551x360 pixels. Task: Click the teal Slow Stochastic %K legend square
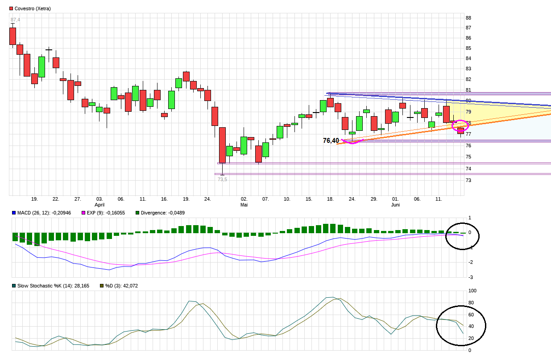(x=14, y=286)
